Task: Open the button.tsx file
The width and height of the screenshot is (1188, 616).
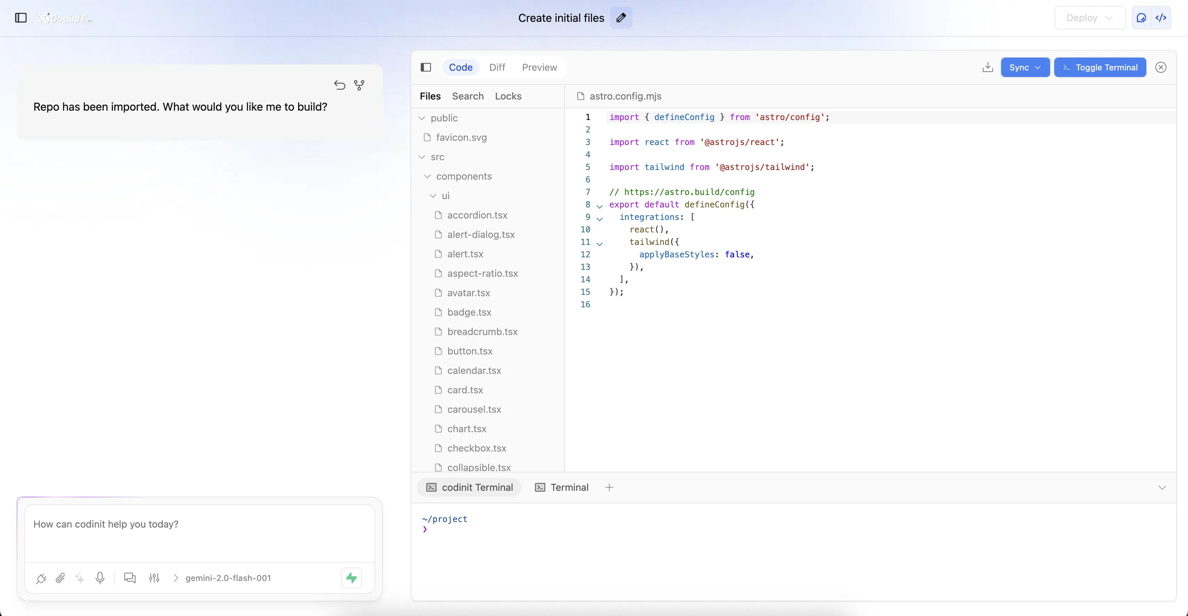Action: point(470,351)
